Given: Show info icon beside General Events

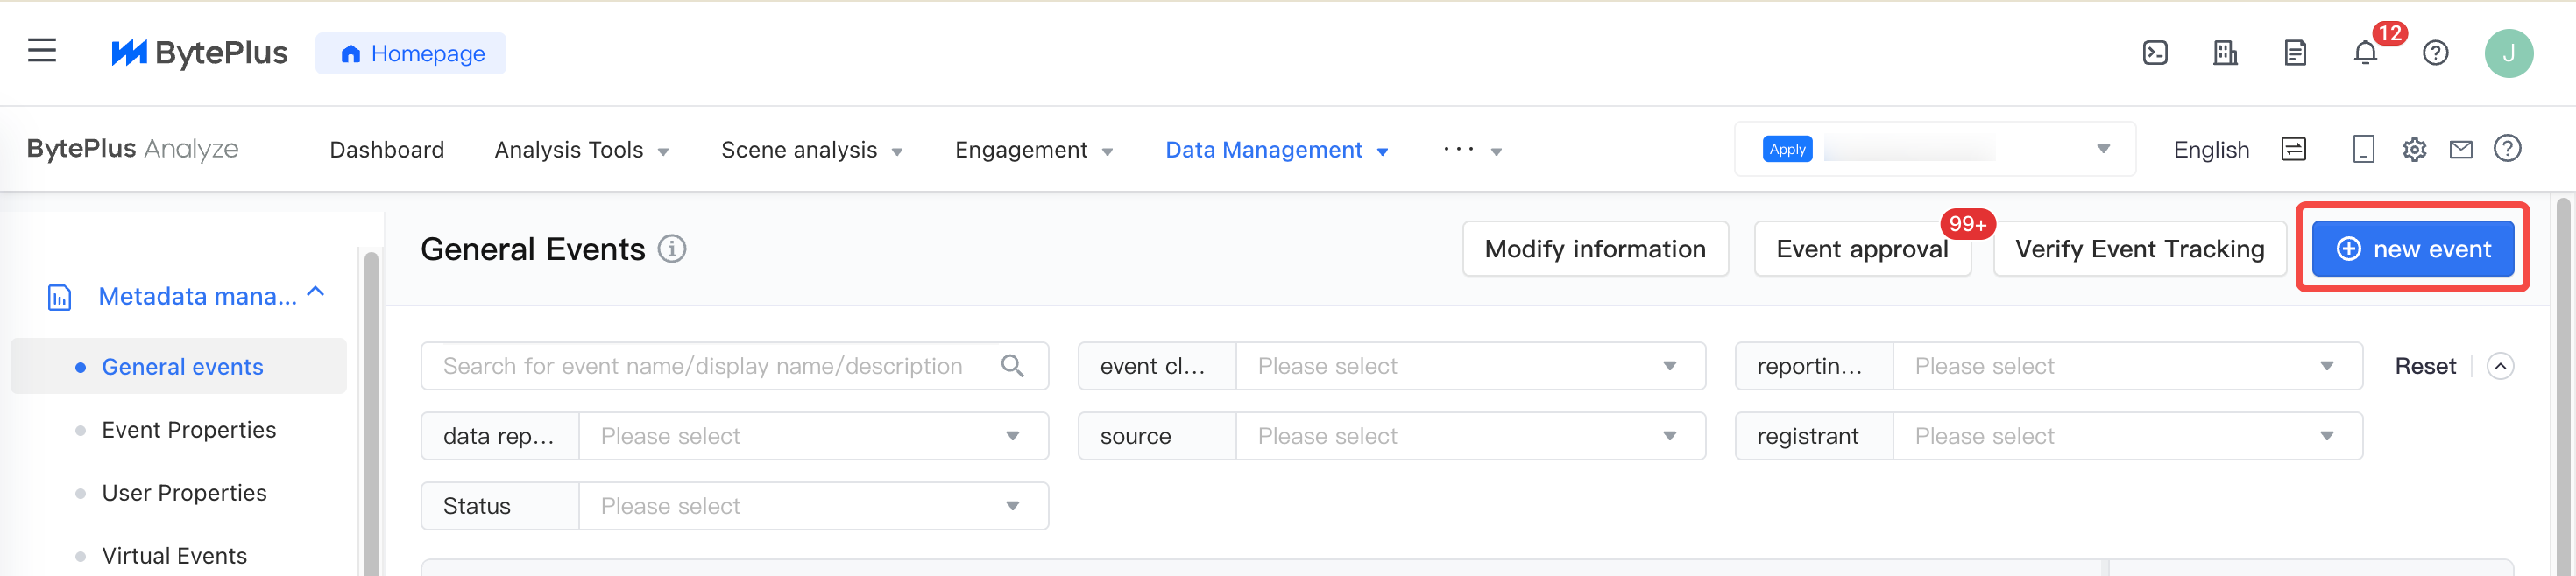Looking at the screenshot, I should point(672,249).
